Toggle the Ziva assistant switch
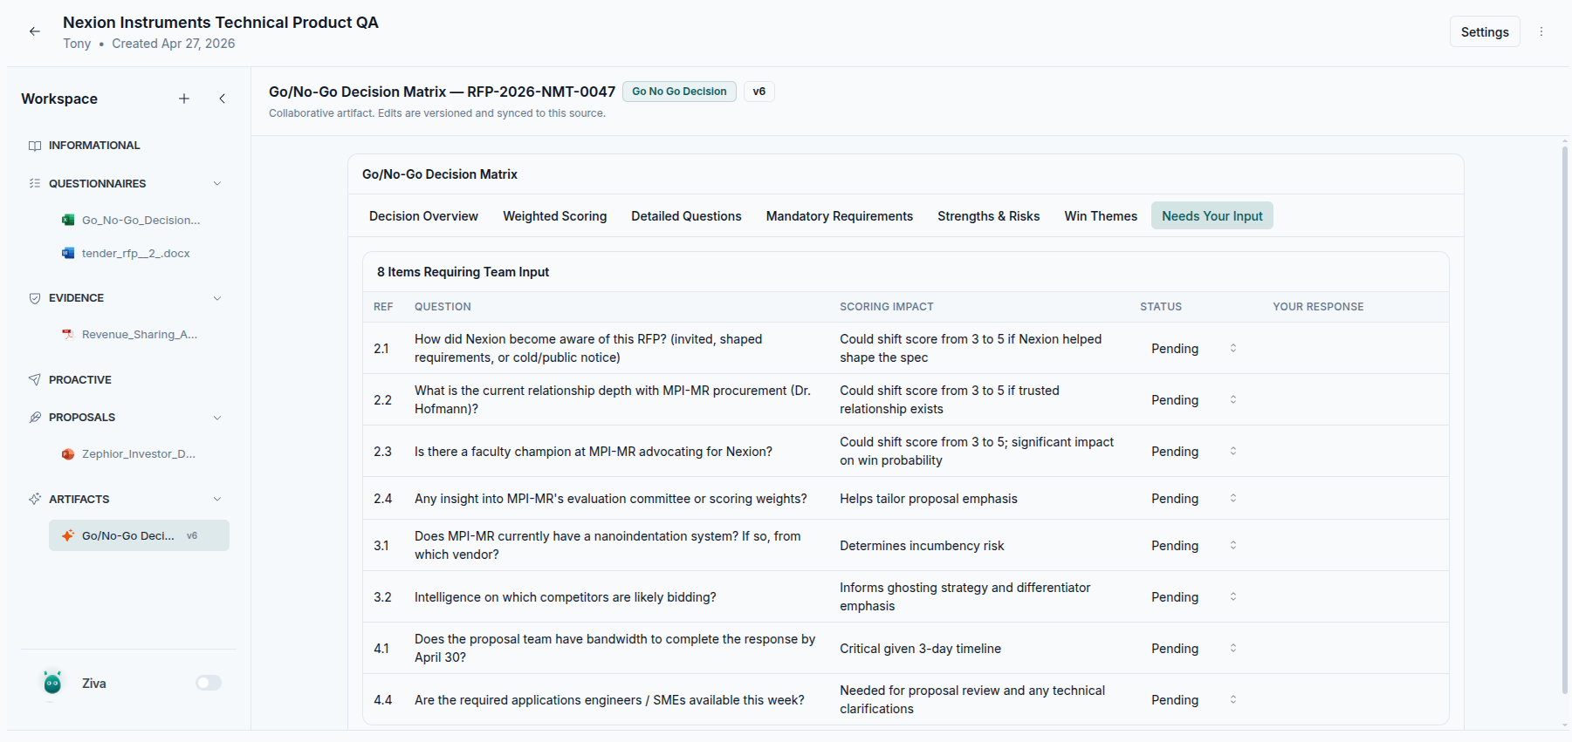Viewport: 1572px width, 742px height. coord(209,683)
